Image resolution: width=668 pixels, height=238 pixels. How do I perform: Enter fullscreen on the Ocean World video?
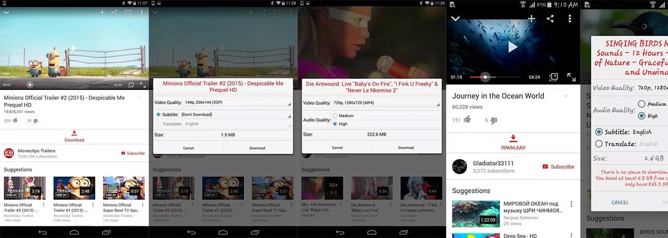[x=571, y=77]
